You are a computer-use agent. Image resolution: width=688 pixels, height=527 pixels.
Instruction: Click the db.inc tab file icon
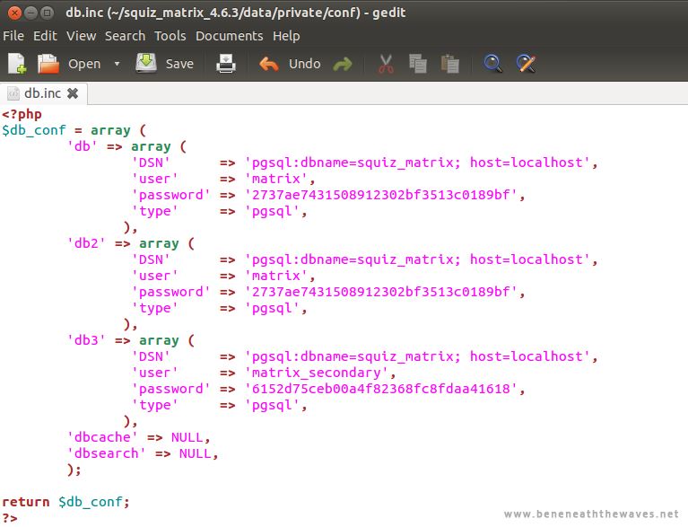click(13, 93)
